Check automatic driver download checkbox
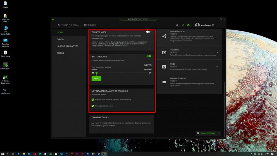This screenshot has width=277, height=156. (93, 124)
